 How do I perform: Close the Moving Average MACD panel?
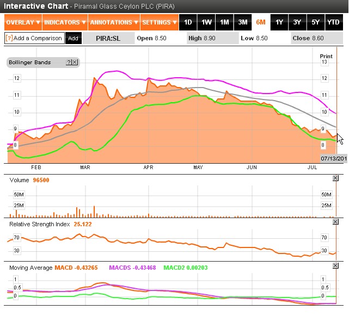point(335,265)
